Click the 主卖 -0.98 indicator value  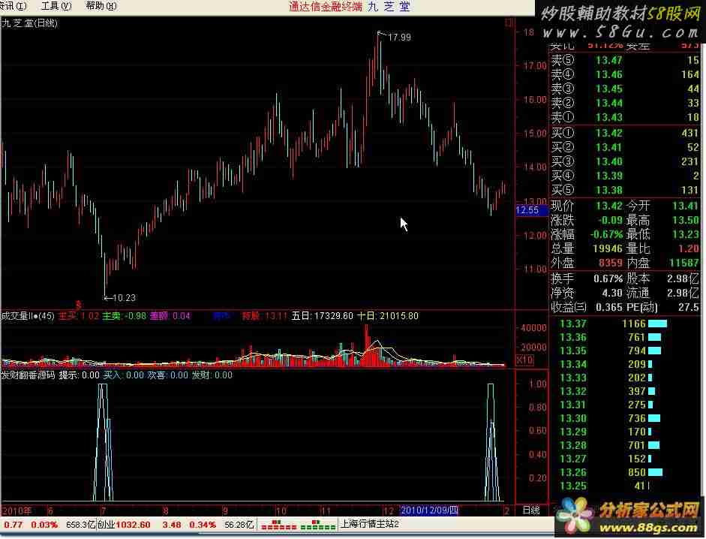[x=125, y=316]
